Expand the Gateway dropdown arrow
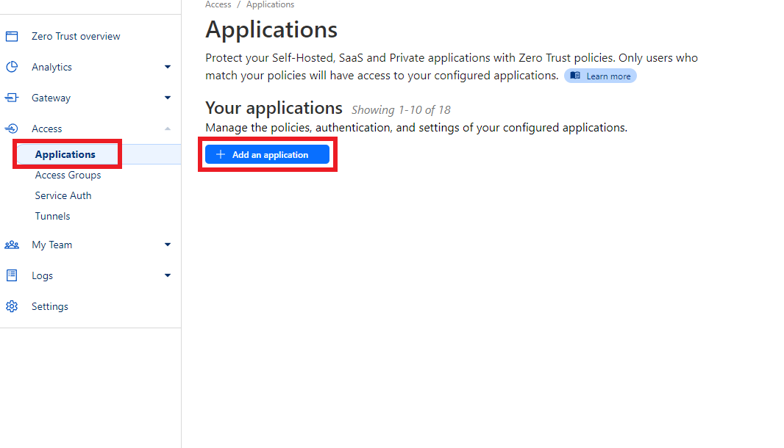Screen dimensions: 784x448 pos(168,97)
